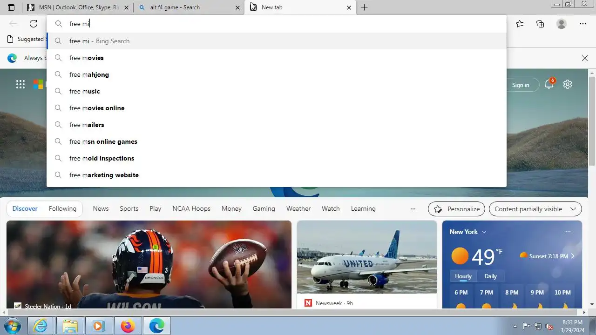Switch to the alt f4 game Search tab
The height and width of the screenshot is (335, 596).
pyautogui.click(x=189, y=7)
